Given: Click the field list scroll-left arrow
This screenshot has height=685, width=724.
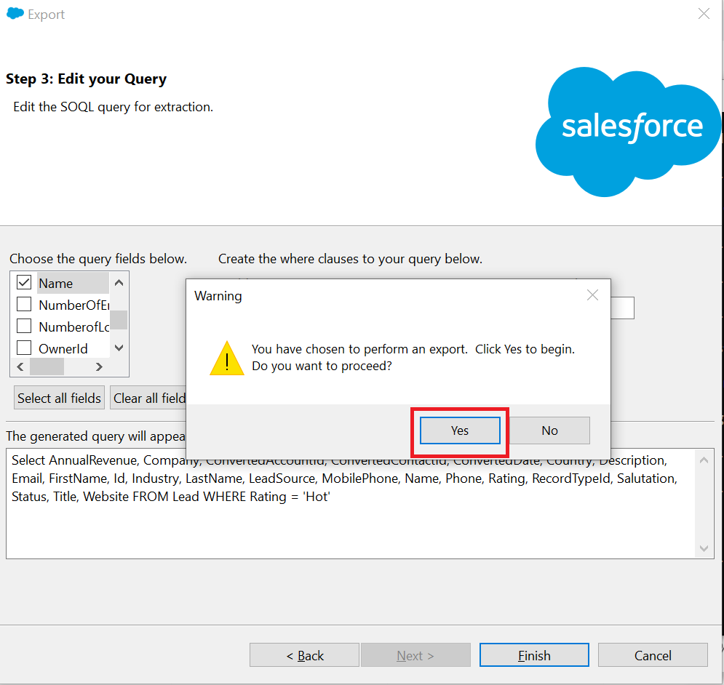Looking at the screenshot, I should tap(20, 367).
